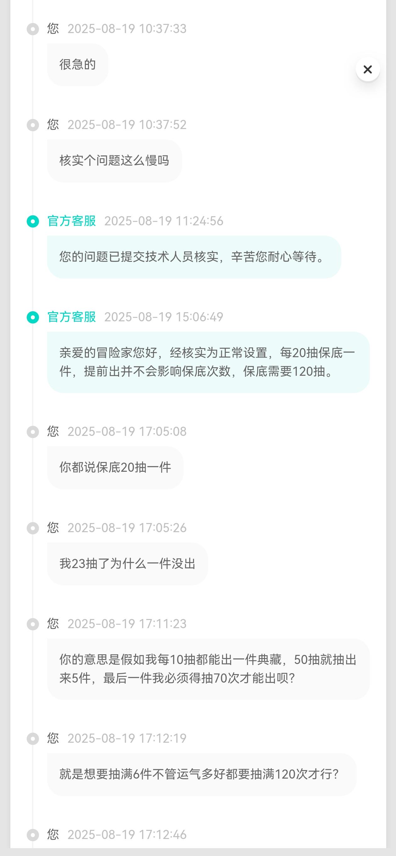This screenshot has width=396, height=856.
Task: Click the gray timeline dot beside 17:12:46
Action: click(x=33, y=835)
